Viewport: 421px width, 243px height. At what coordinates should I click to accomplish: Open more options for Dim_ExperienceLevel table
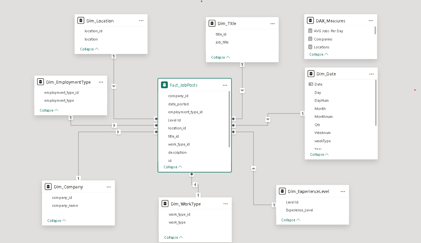[343, 191]
